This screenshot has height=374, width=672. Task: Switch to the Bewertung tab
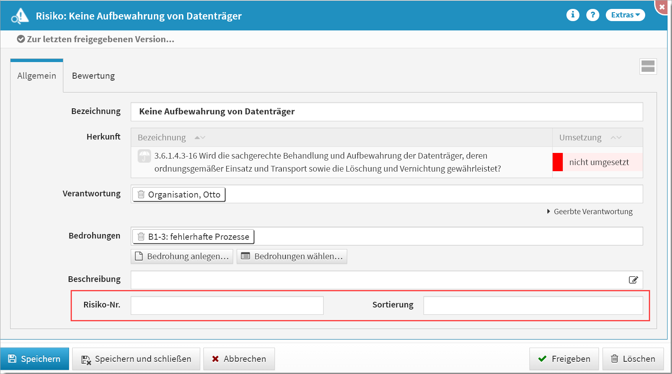93,76
